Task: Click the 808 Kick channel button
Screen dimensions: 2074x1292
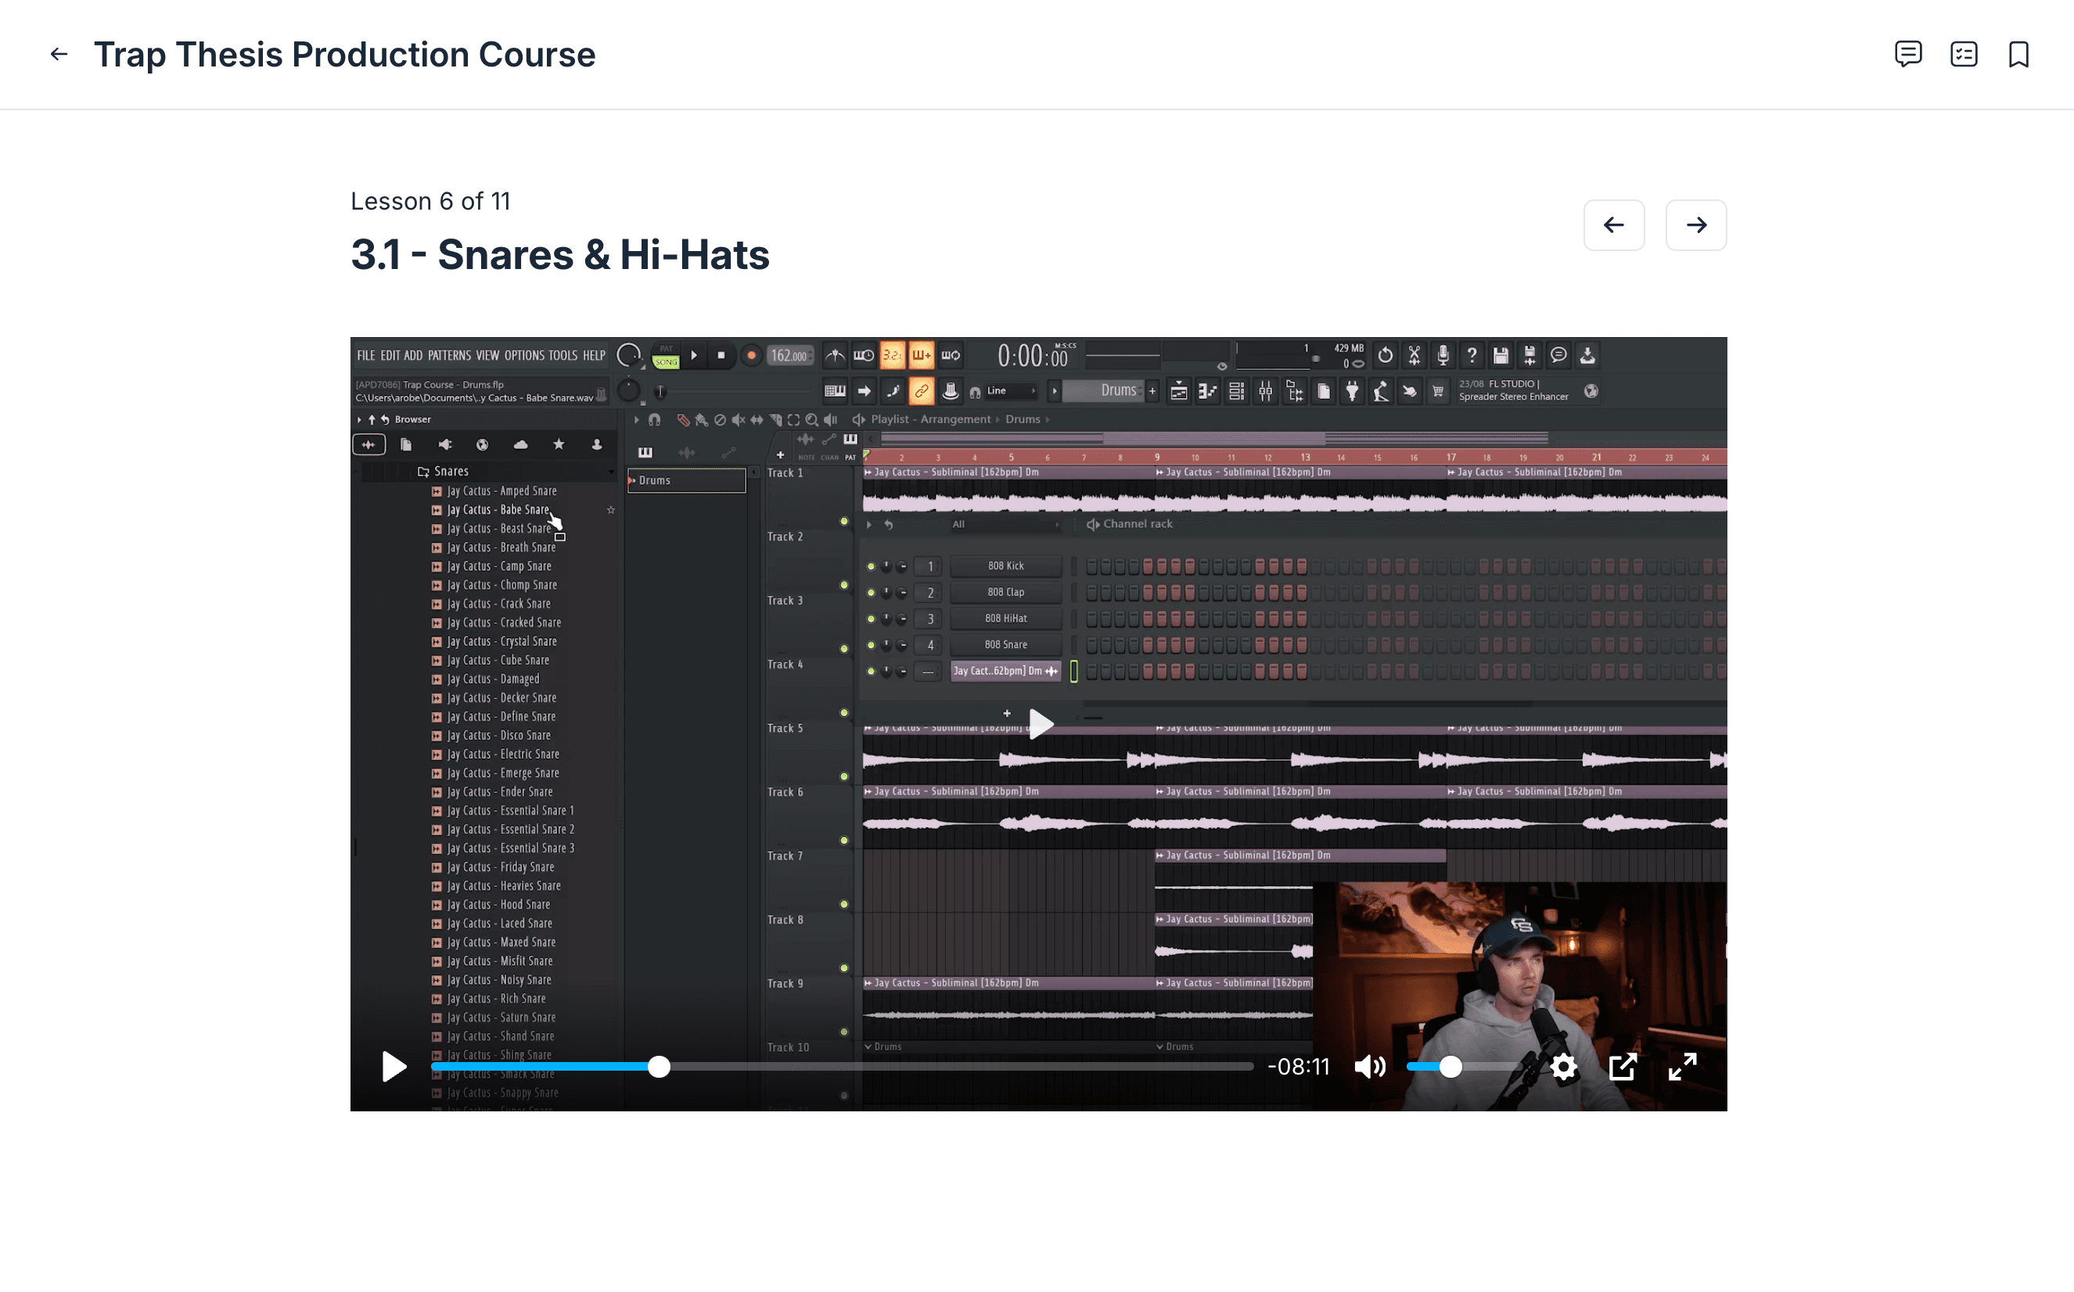Action: click(1005, 565)
